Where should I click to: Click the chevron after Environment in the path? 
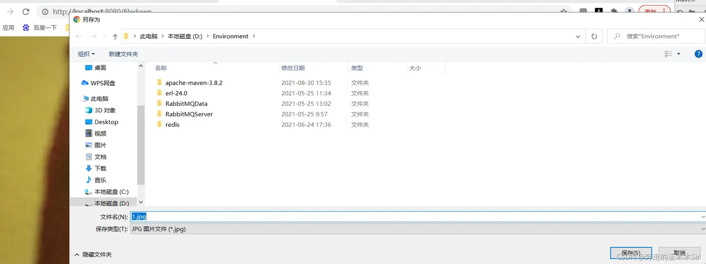coord(254,36)
